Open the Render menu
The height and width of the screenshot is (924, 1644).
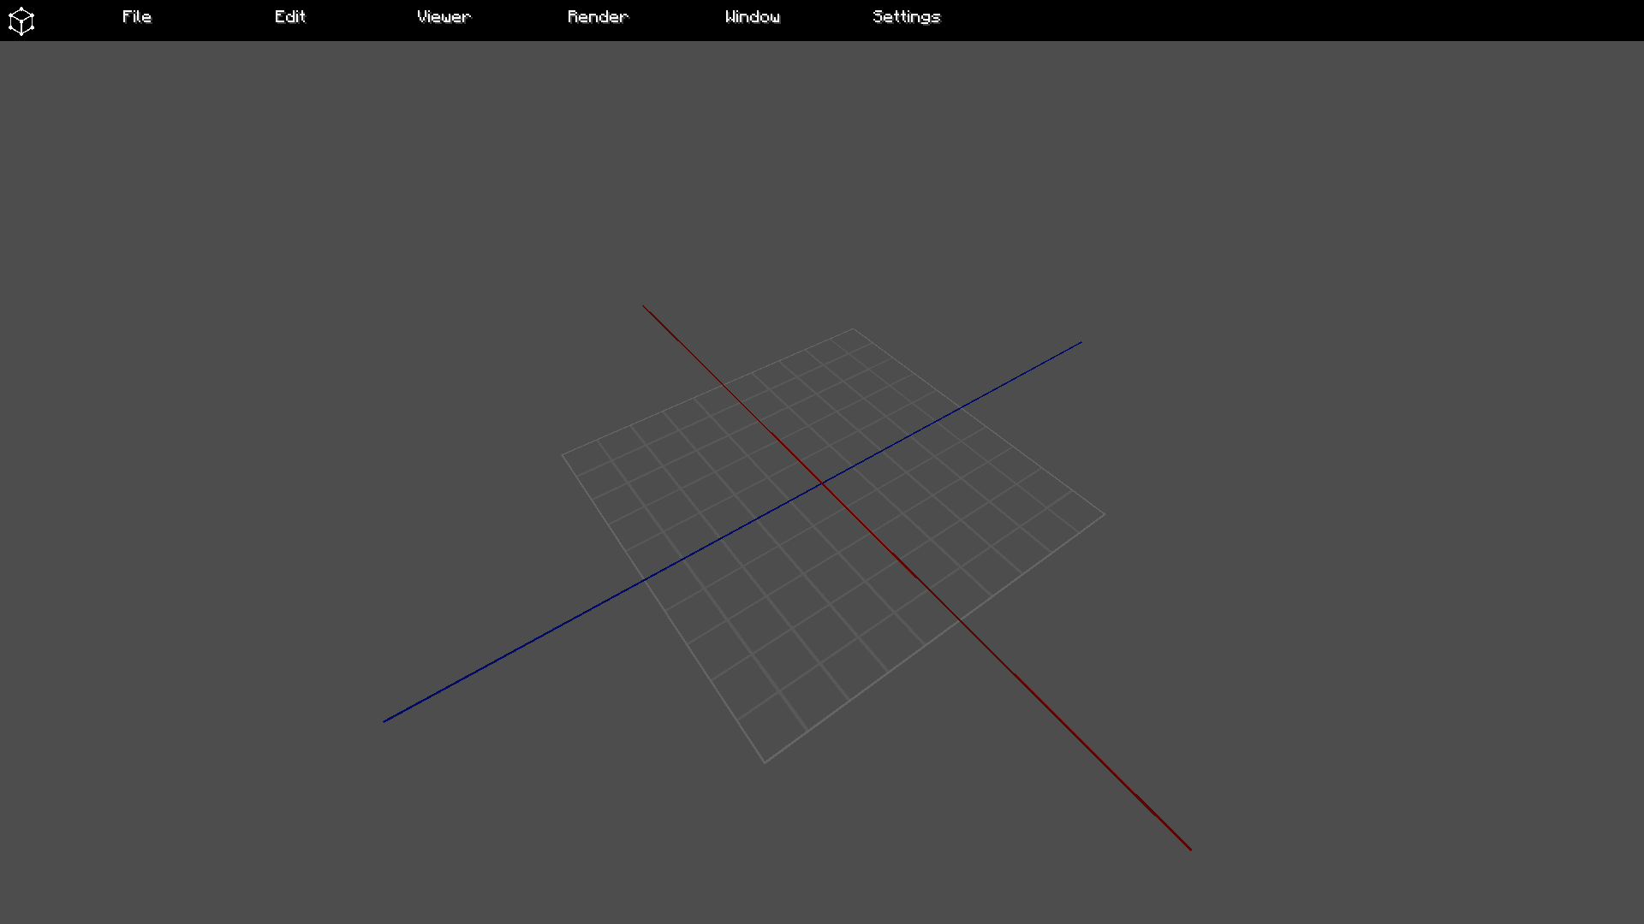[598, 17]
